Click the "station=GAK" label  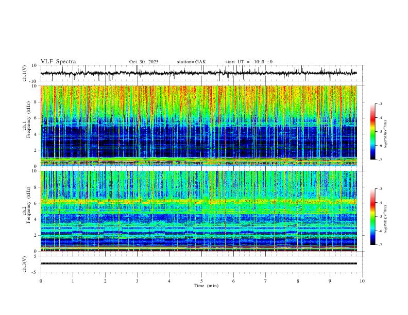[x=191, y=62]
